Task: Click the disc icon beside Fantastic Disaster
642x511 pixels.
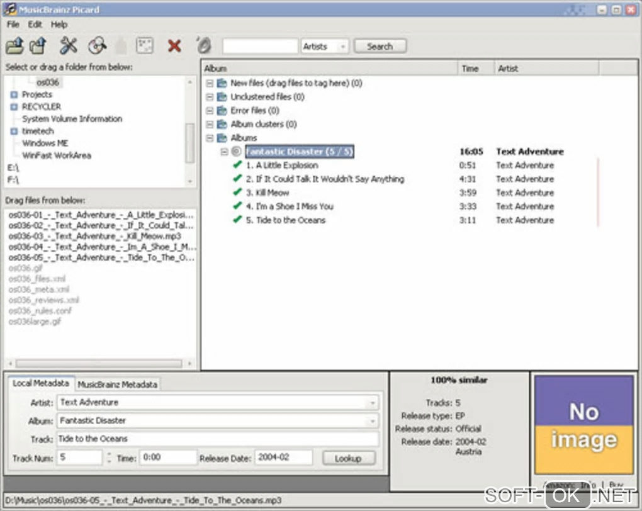Action: 236,152
